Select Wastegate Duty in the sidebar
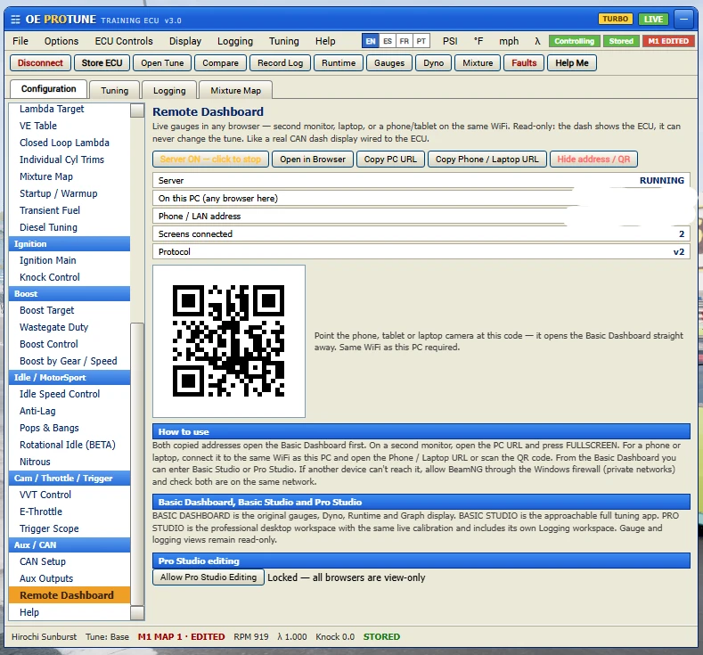This screenshot has width=703, height=655. [69, 327]
